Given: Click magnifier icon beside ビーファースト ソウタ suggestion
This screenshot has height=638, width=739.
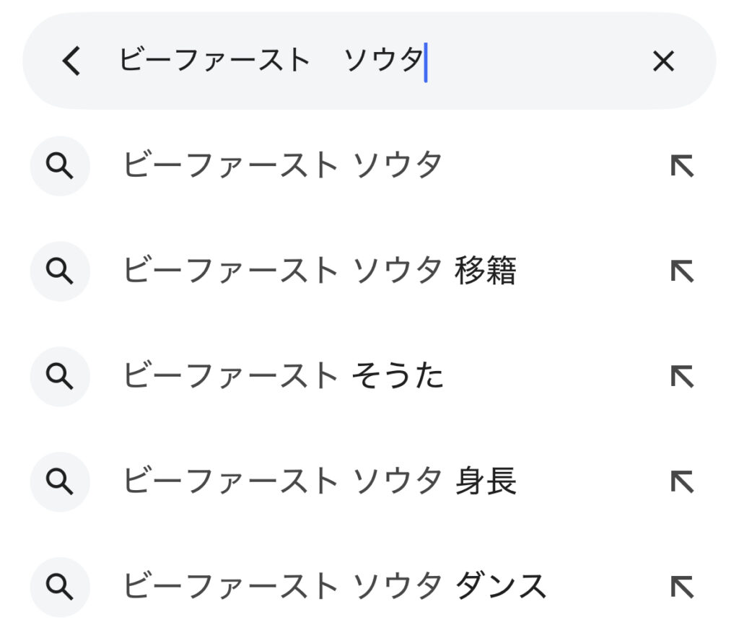Looking at the screenshot, I should pos(60,167).
